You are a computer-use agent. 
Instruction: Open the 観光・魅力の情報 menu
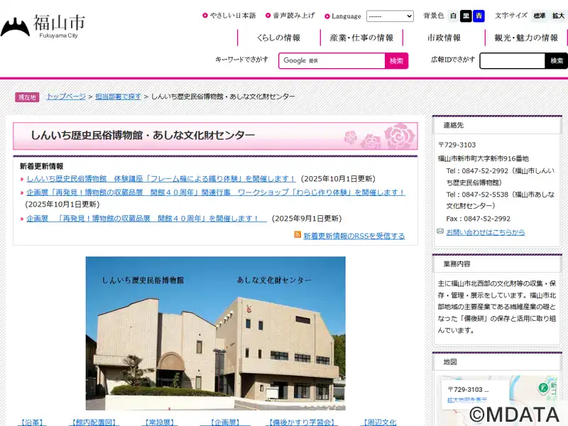[x=526, y=38]
